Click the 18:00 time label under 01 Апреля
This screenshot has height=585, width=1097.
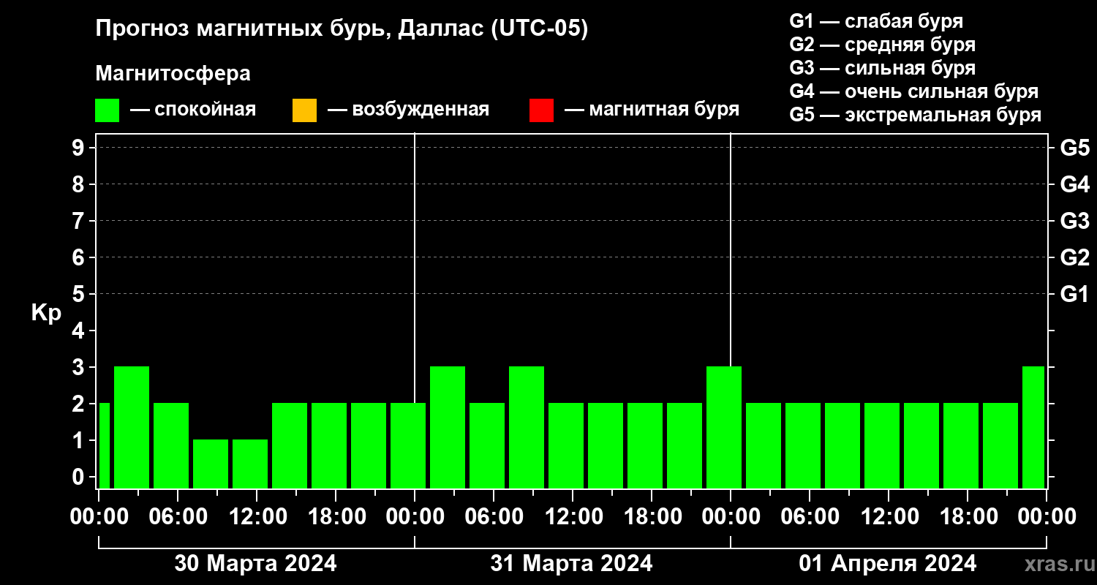tap(968, 517)
